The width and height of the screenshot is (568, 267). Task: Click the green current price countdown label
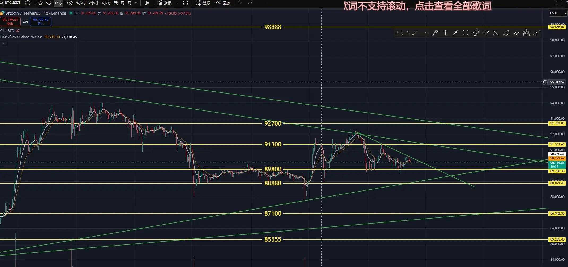click(x=557, y=165)
